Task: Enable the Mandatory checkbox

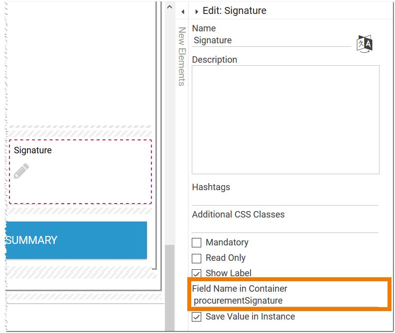Action: (x=197, y=242)
